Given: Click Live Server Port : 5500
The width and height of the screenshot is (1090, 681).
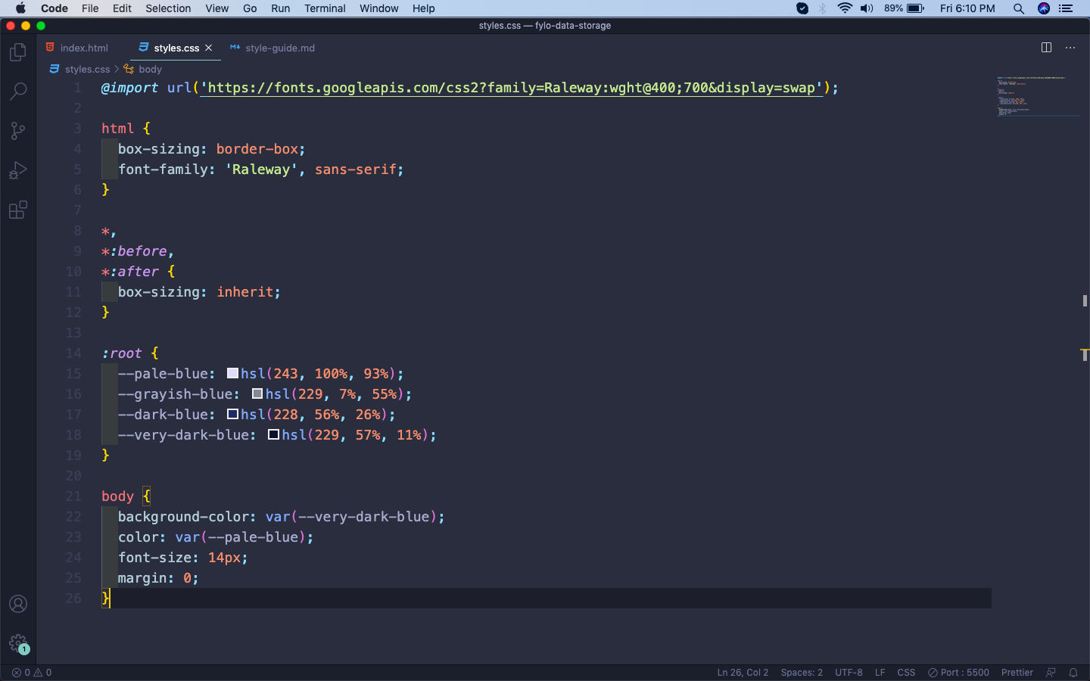Looking at the screenshot, I should (959, 672).
